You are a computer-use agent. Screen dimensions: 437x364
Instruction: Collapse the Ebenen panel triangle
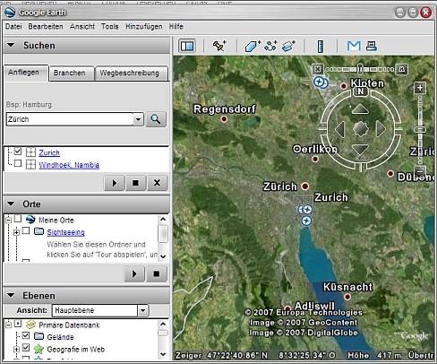tap(11, 295)
